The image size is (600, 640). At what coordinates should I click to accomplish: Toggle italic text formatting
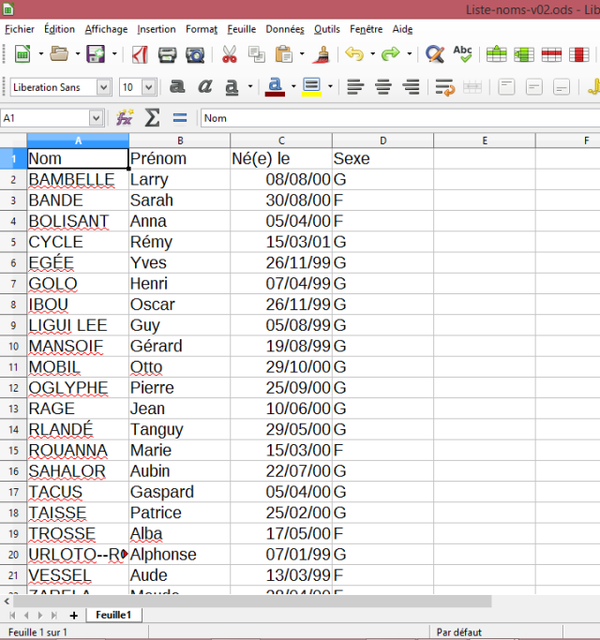[x=205, y=87]
